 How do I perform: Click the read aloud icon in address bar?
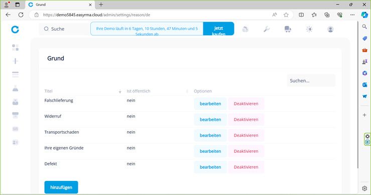coord(275,15)
